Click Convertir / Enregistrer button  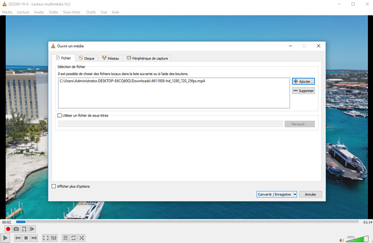pyautogui.click(x=275, y=194)
